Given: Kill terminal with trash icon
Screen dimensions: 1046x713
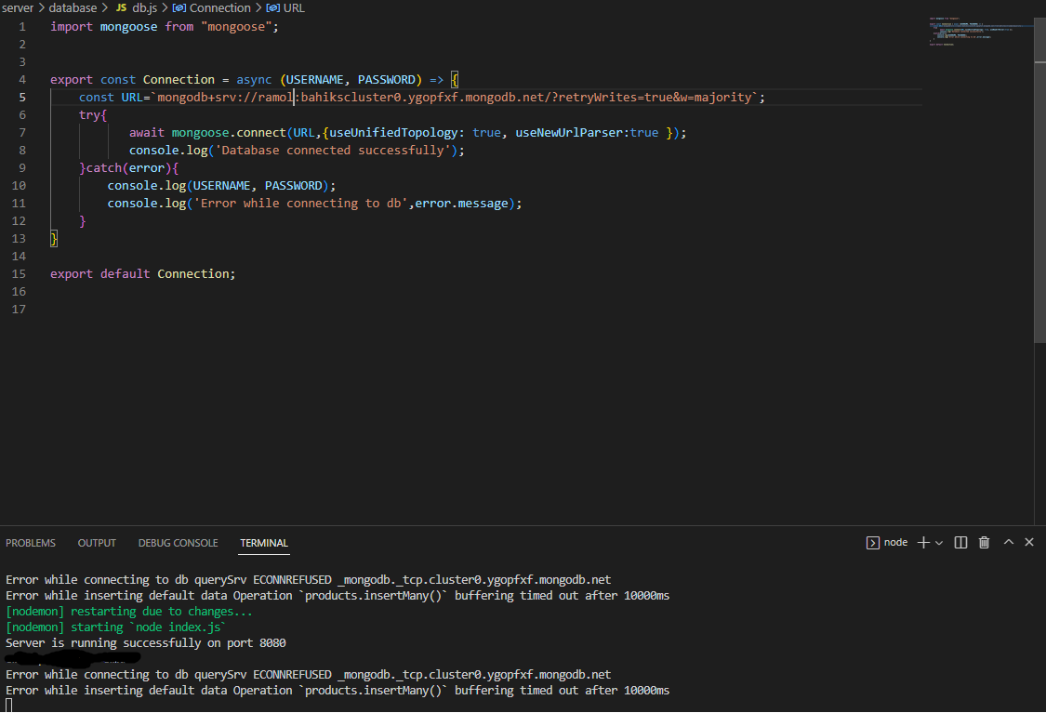Looking at the screenshot, I should pos(985,542).
